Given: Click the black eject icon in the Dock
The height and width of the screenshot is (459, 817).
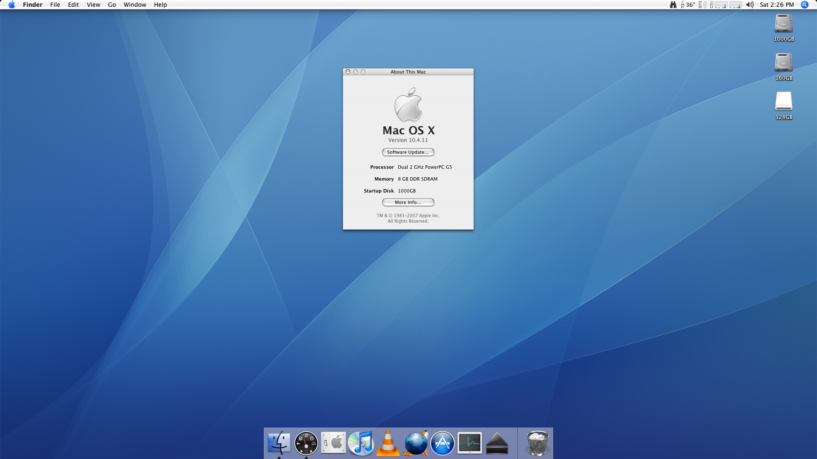Looking at the screenshot, I should click(x=497, y=444).
